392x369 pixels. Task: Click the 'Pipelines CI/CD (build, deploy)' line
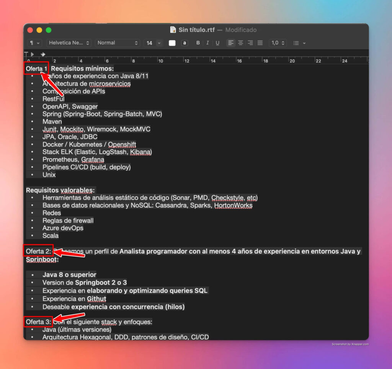click(x=87, y=167)
